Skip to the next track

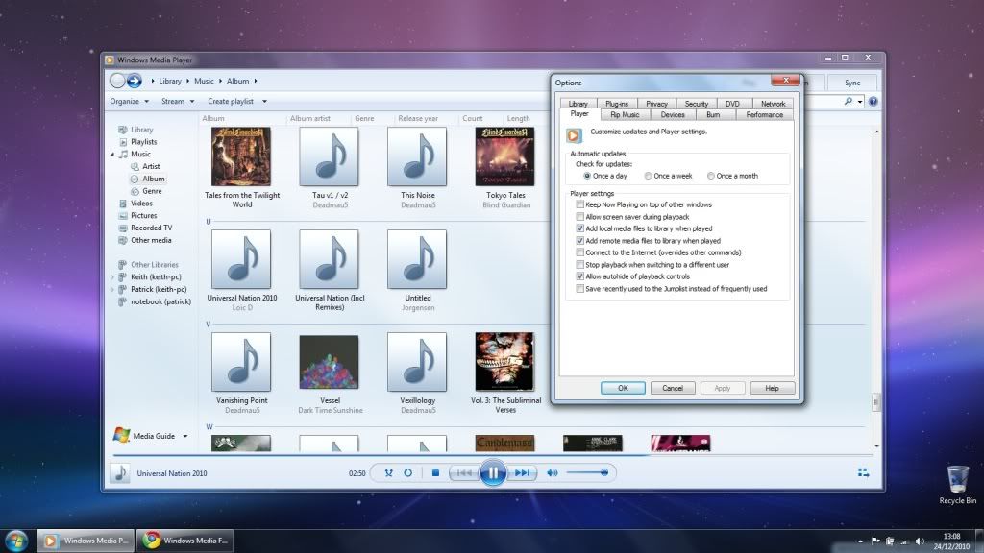click(x=522, y=472)
